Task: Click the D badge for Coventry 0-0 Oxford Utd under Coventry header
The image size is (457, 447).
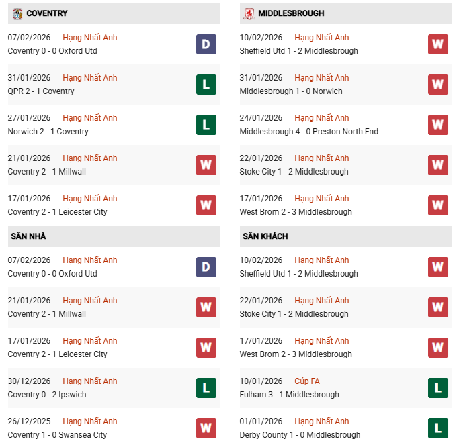Action: click(206, 44)
